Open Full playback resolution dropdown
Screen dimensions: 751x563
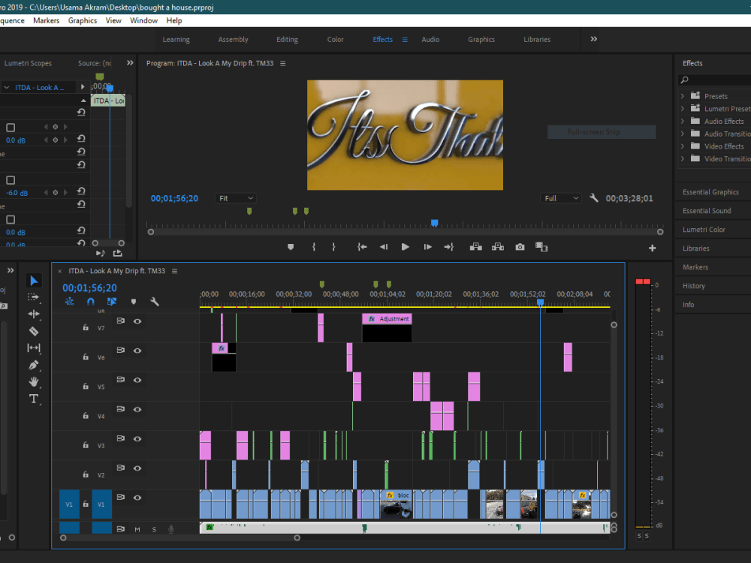pos(560,198)
